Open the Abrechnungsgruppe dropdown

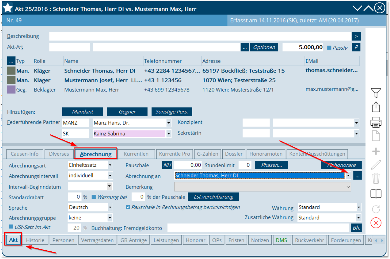tap(110, 217)
